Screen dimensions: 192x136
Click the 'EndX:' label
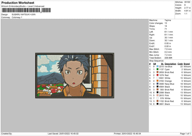point(152,43)
